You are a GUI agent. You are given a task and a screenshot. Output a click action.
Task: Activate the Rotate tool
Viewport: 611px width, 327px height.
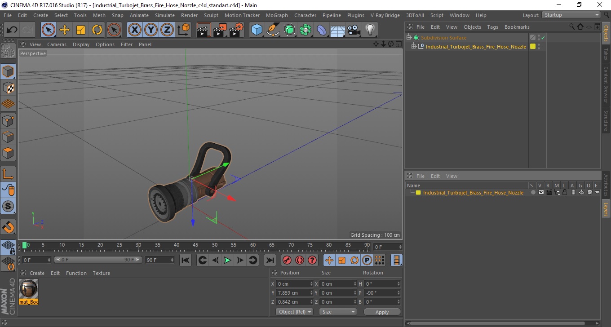97,30
